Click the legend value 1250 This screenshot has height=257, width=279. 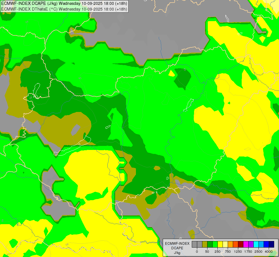[x=238, y=252]
